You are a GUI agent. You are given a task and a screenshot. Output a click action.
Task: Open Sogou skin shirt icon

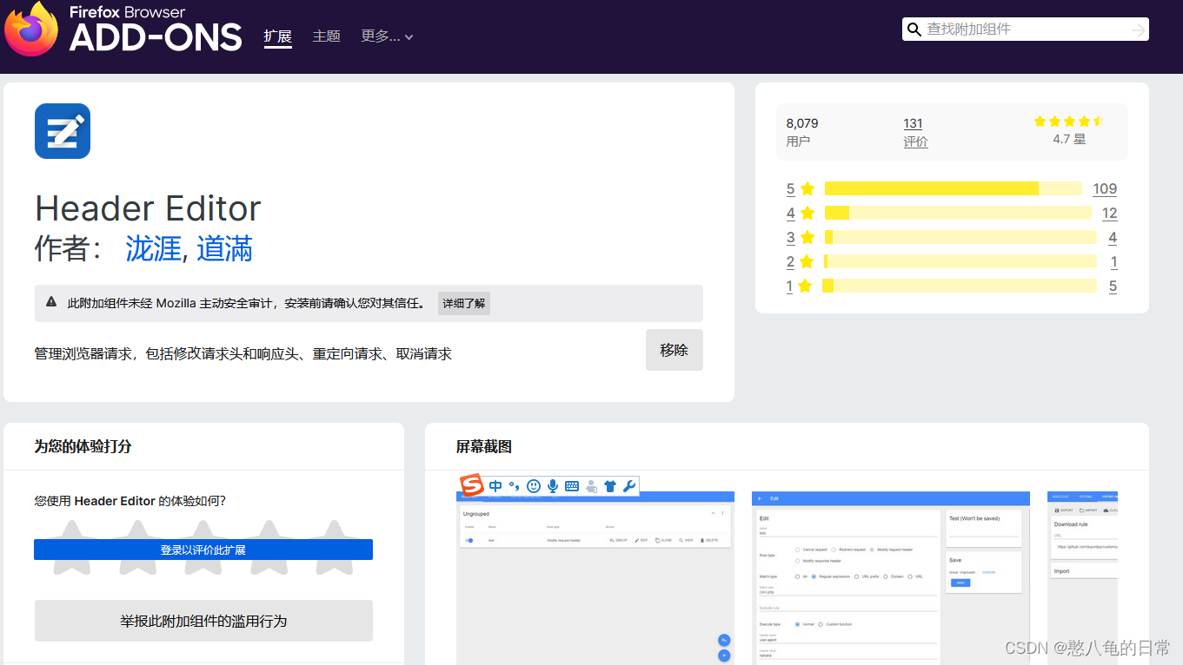[x=610, y=486]
